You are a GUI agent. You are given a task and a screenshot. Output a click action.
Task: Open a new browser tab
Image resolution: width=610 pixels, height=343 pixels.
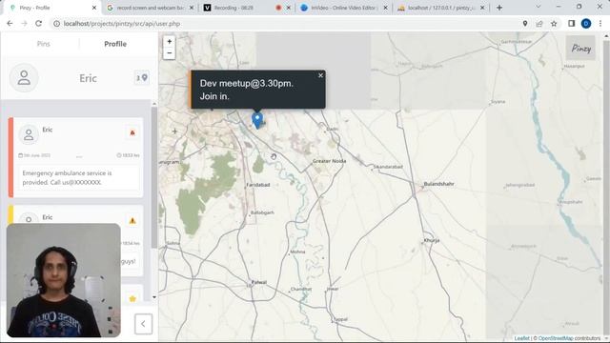[499, 8]
